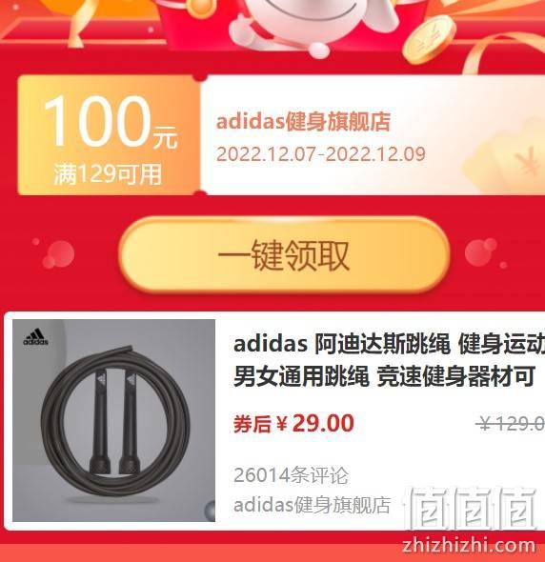
Task: Open the adidas 阿迪达斯跳绳 product title
Action: coord(389,359)
